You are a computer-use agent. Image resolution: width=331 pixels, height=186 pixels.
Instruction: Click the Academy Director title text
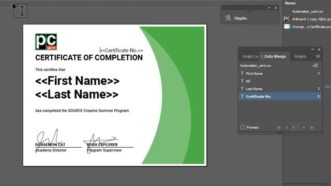coord(51,150)
